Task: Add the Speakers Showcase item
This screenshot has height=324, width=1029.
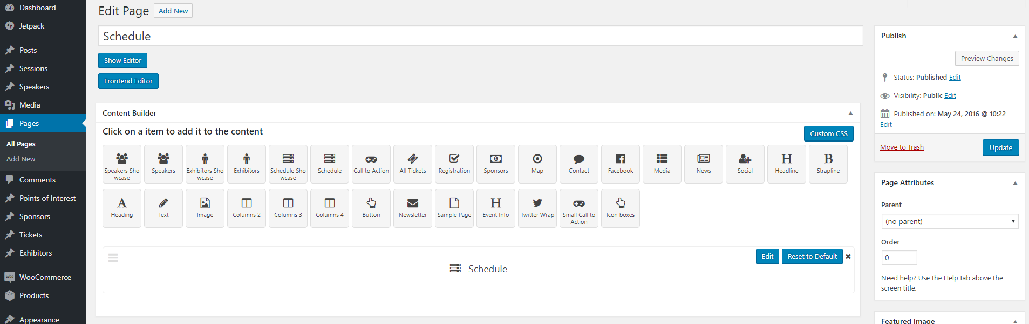Action: 122,164
